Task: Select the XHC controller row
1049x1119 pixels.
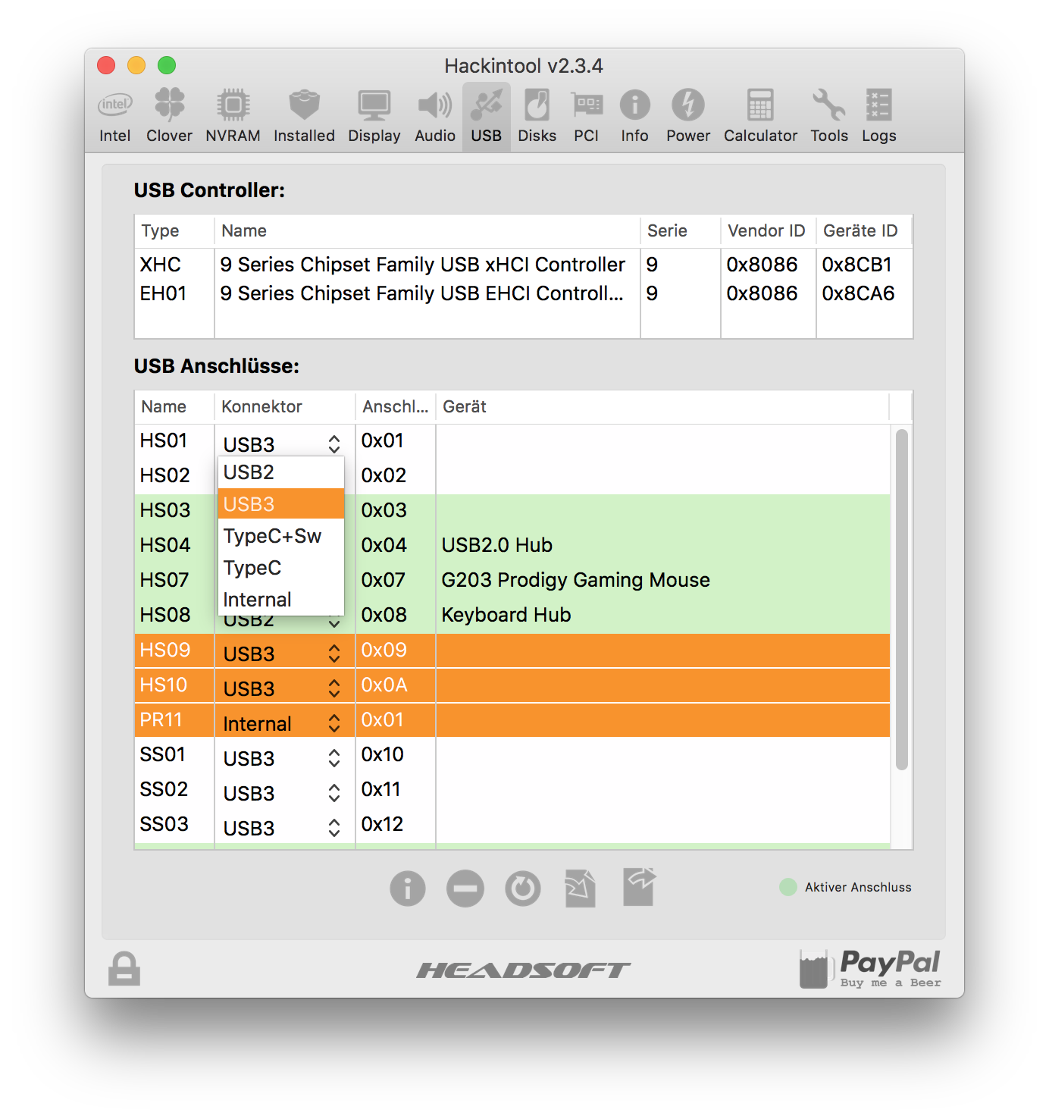Action: tap(523, 265)
